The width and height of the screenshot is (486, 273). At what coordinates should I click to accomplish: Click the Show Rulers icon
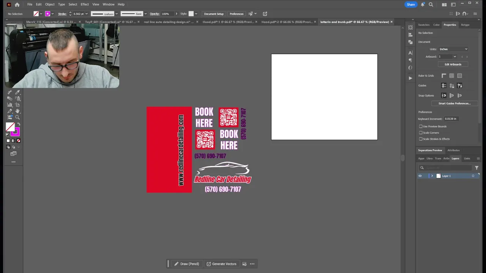click(x=443, y=76)
